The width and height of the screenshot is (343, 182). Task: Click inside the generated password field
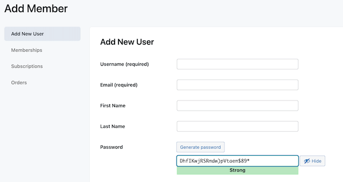click(238, 161)
